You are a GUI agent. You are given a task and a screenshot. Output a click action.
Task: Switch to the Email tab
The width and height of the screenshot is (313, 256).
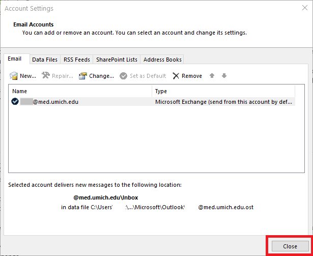point(15,59)
